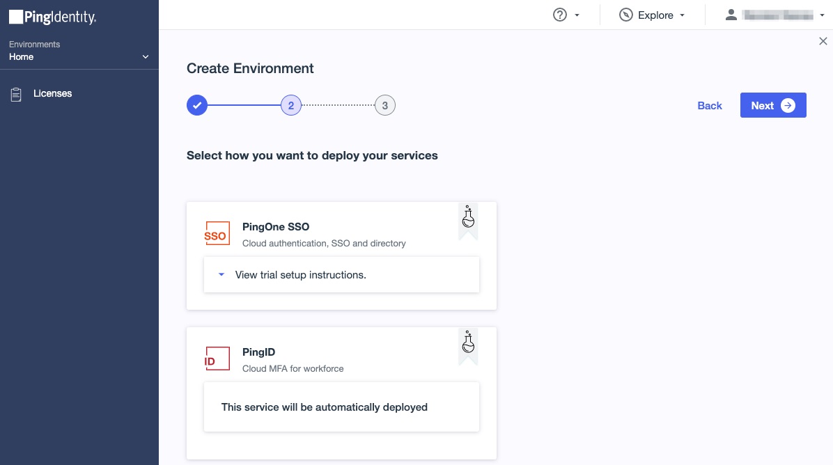Click the Ping Identity logo

coord(53,17)
